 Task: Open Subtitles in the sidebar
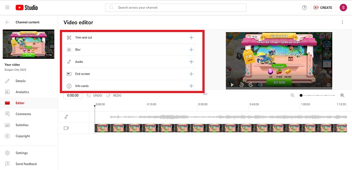click(29, 125)
